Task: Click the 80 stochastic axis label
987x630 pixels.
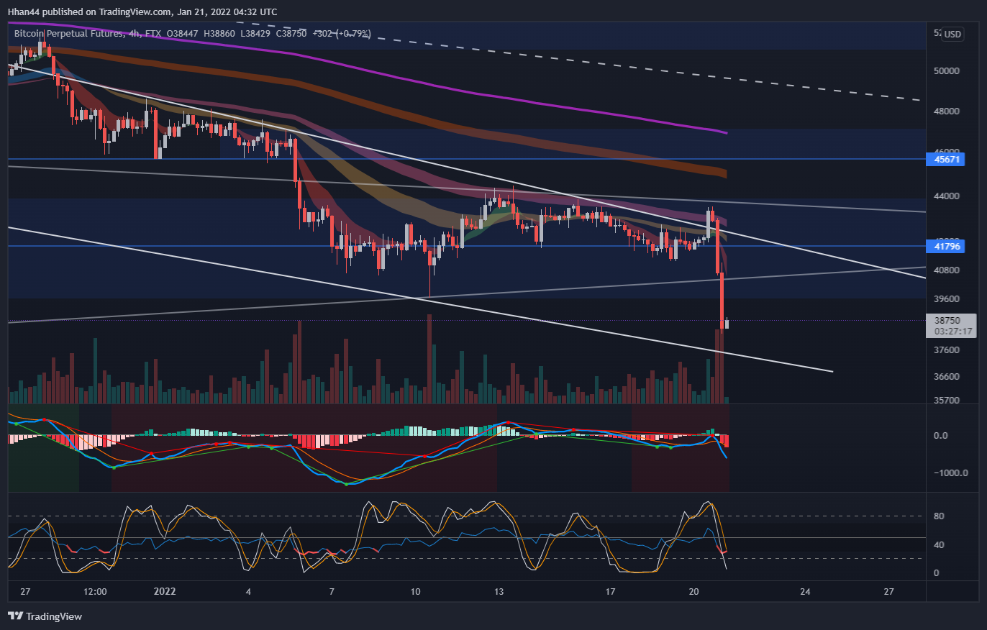Action: click(938, 516)
